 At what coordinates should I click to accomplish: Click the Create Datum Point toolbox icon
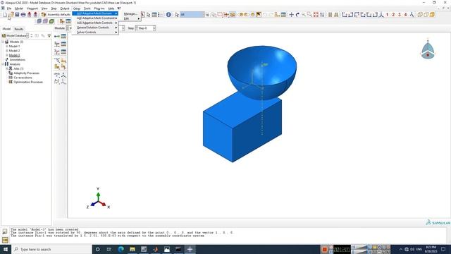click(57, 75)
